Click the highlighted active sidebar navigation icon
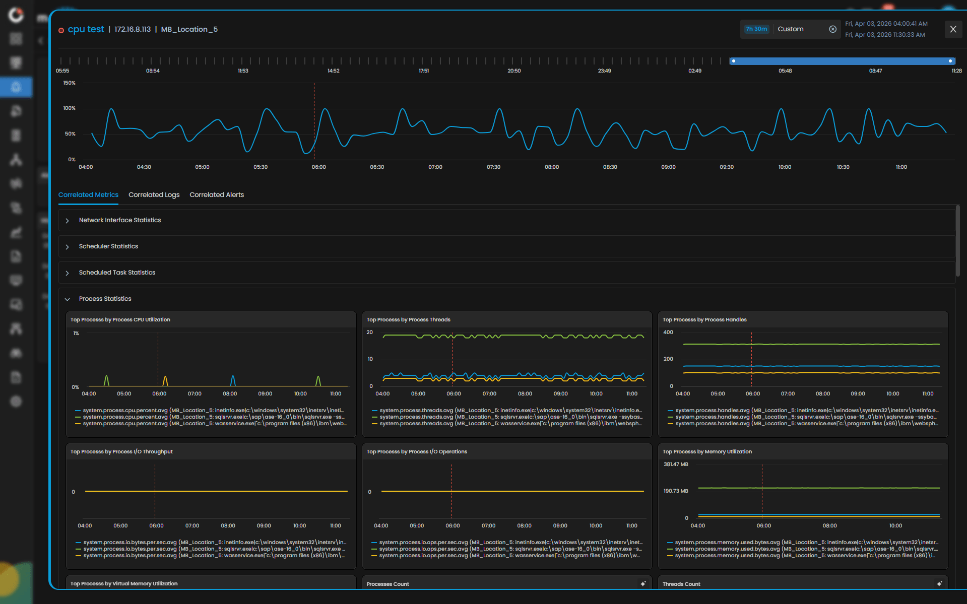This screenshot has height=604, width=967. (16, 87)
